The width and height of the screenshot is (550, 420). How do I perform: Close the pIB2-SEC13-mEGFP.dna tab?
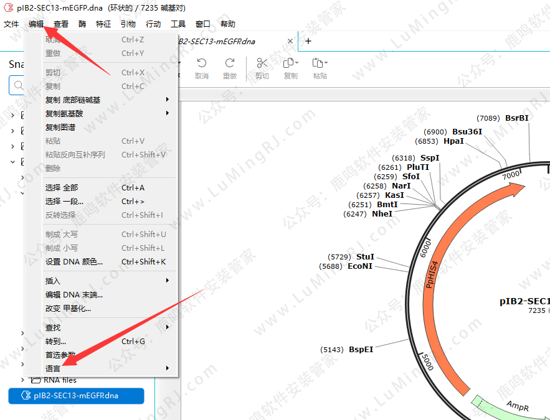(x=289, y=41)
